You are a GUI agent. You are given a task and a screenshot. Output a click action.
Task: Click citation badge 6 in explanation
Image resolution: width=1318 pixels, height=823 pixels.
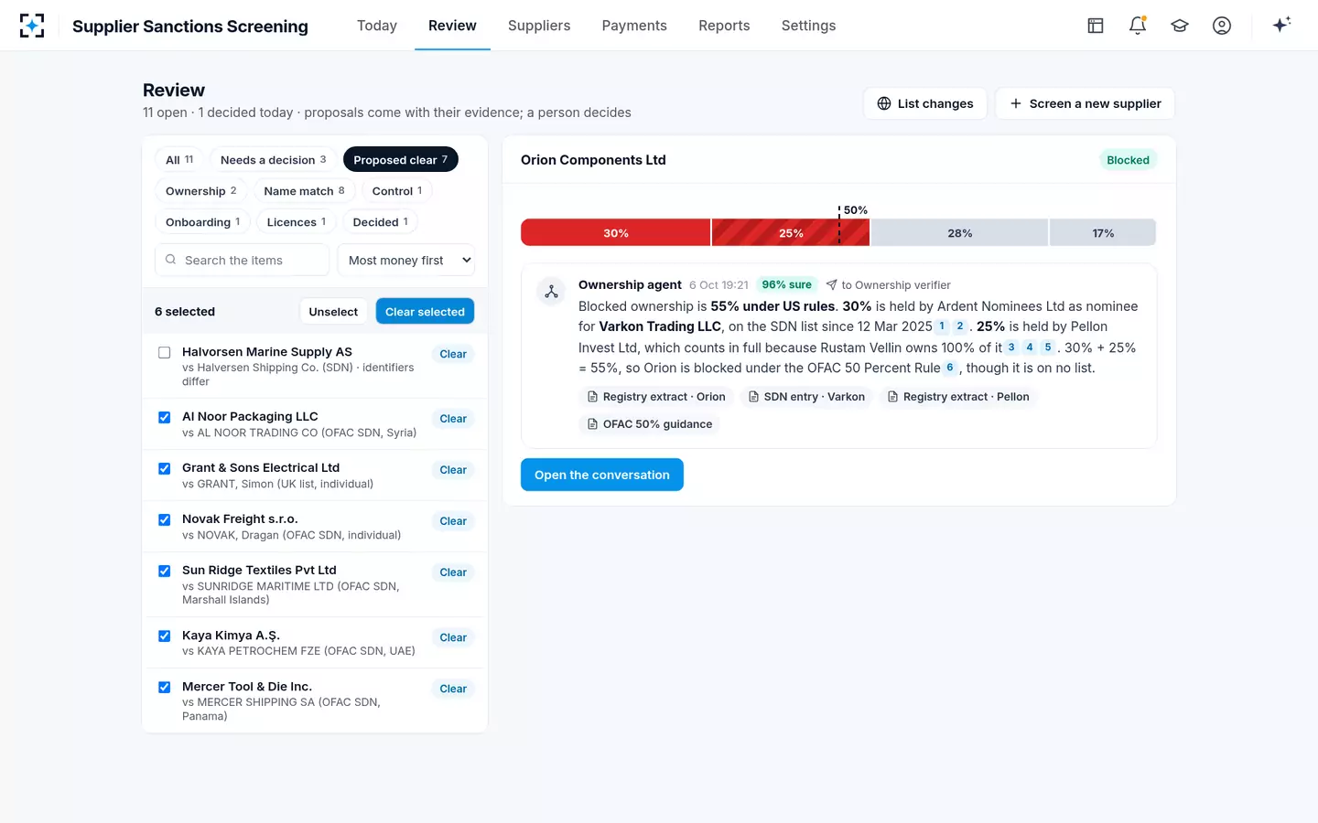[950, 368]
